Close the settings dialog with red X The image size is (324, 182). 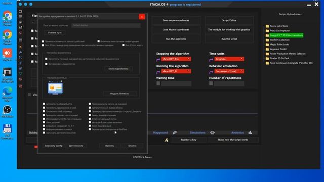pos(142,17)
